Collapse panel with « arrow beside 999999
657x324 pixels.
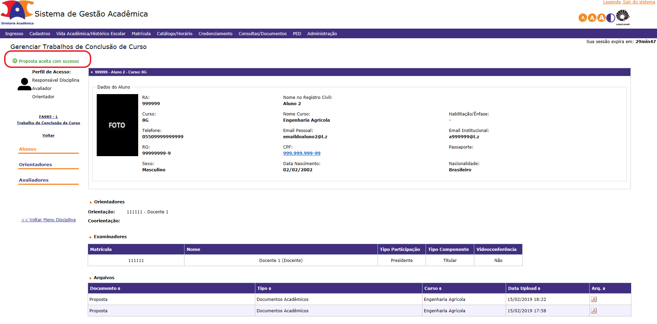point(92,72)
